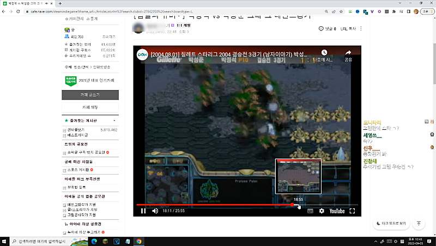Enter fullscreen video mode
Image resolution: width=436 pixels, height=246 pixels.
coord(352,211)
